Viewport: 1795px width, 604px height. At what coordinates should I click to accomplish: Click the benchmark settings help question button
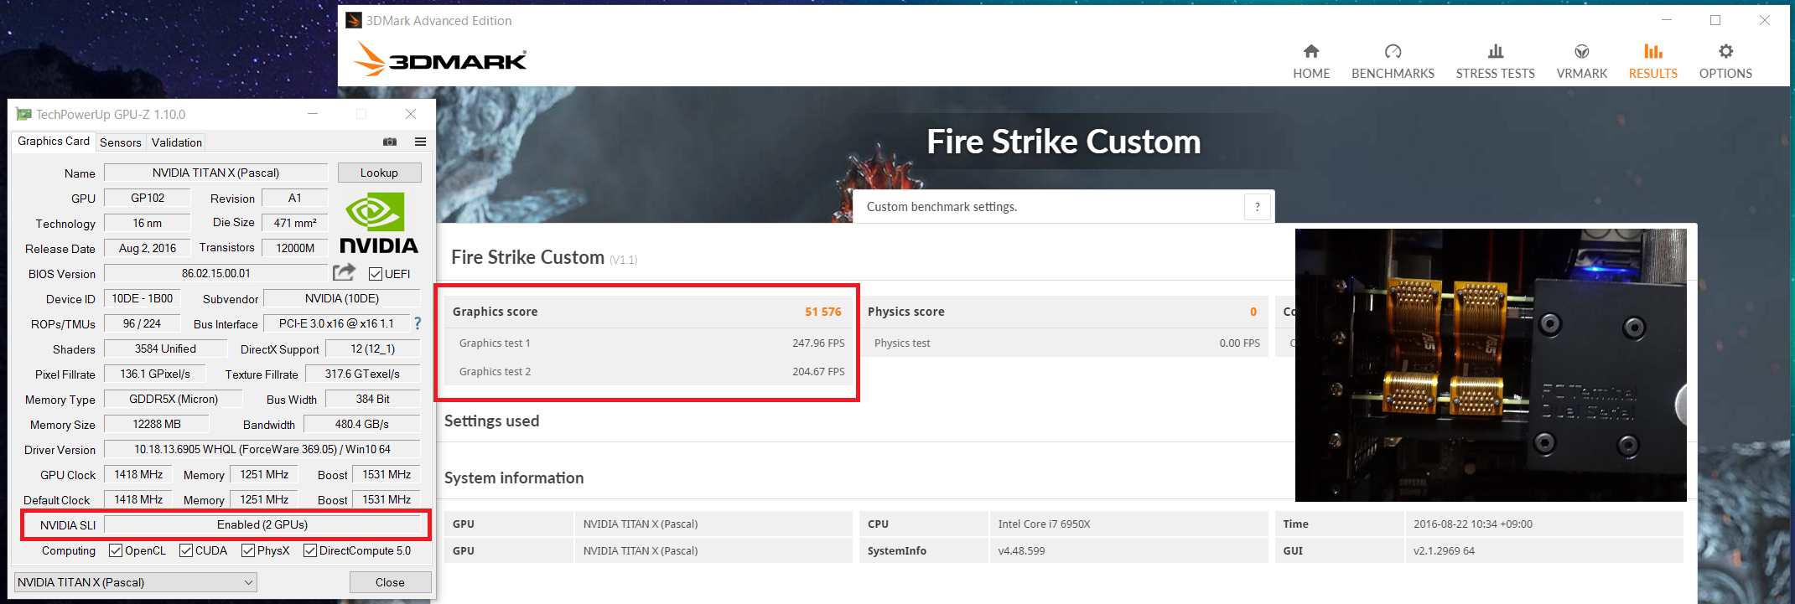point(1257,207)
